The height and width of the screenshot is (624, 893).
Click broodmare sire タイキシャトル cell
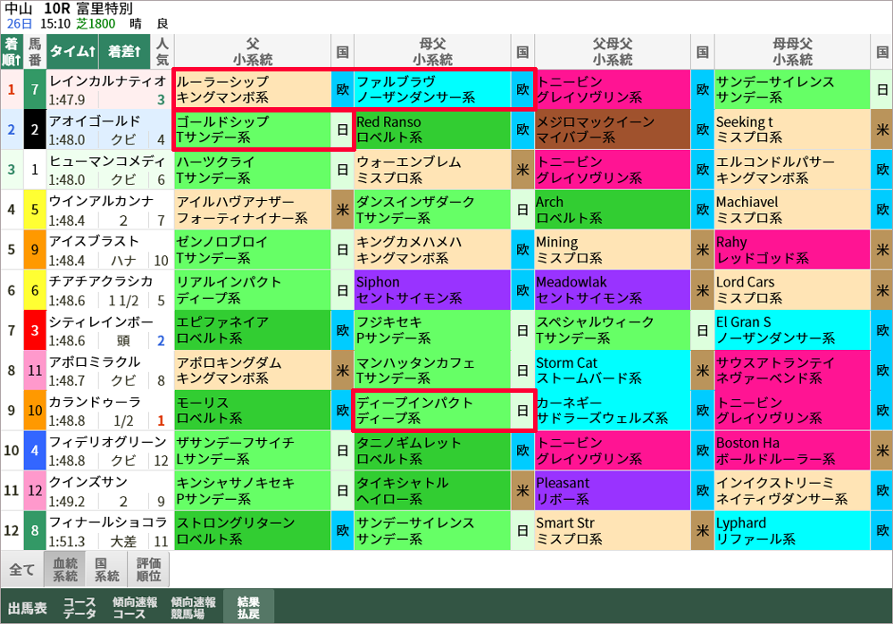432,490
